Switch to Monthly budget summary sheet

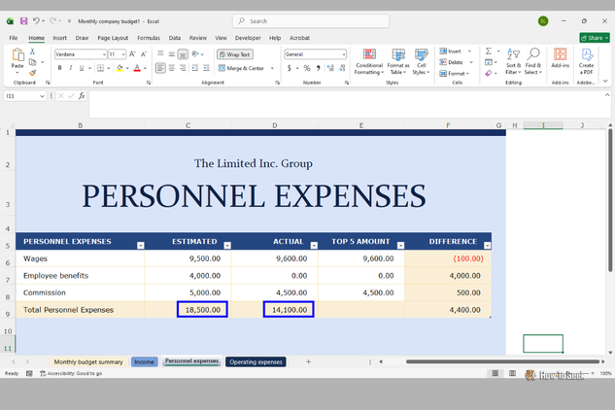click(x=88, y=361)
